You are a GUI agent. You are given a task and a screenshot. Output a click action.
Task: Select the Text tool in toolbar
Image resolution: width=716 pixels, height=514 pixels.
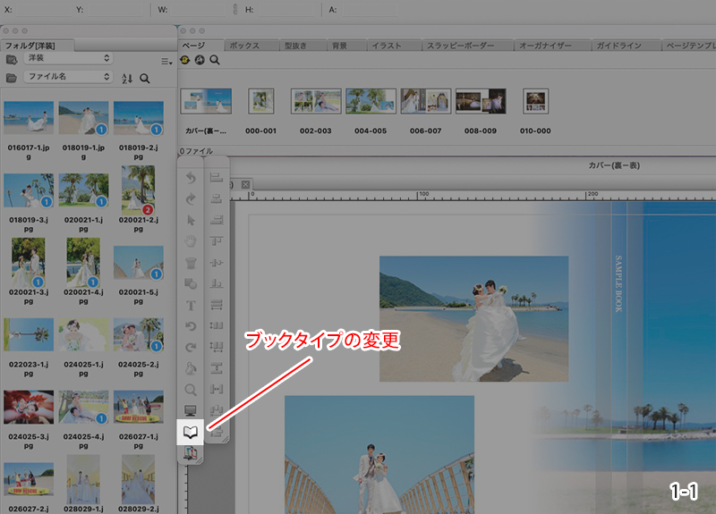point(190,305)
